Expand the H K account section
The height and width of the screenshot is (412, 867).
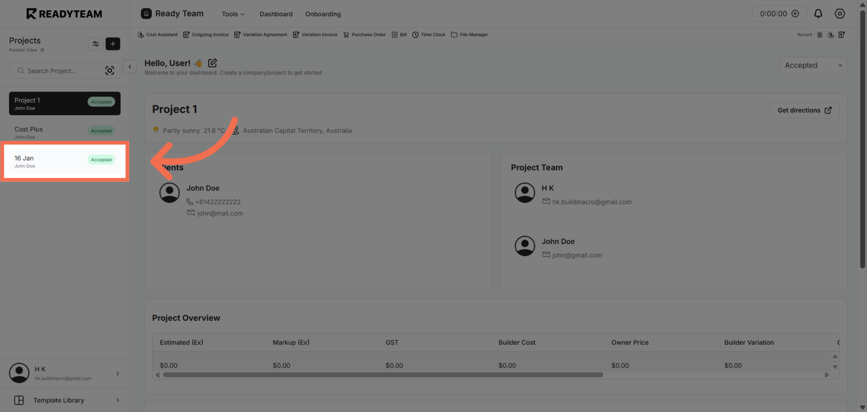tap(117, 374)
